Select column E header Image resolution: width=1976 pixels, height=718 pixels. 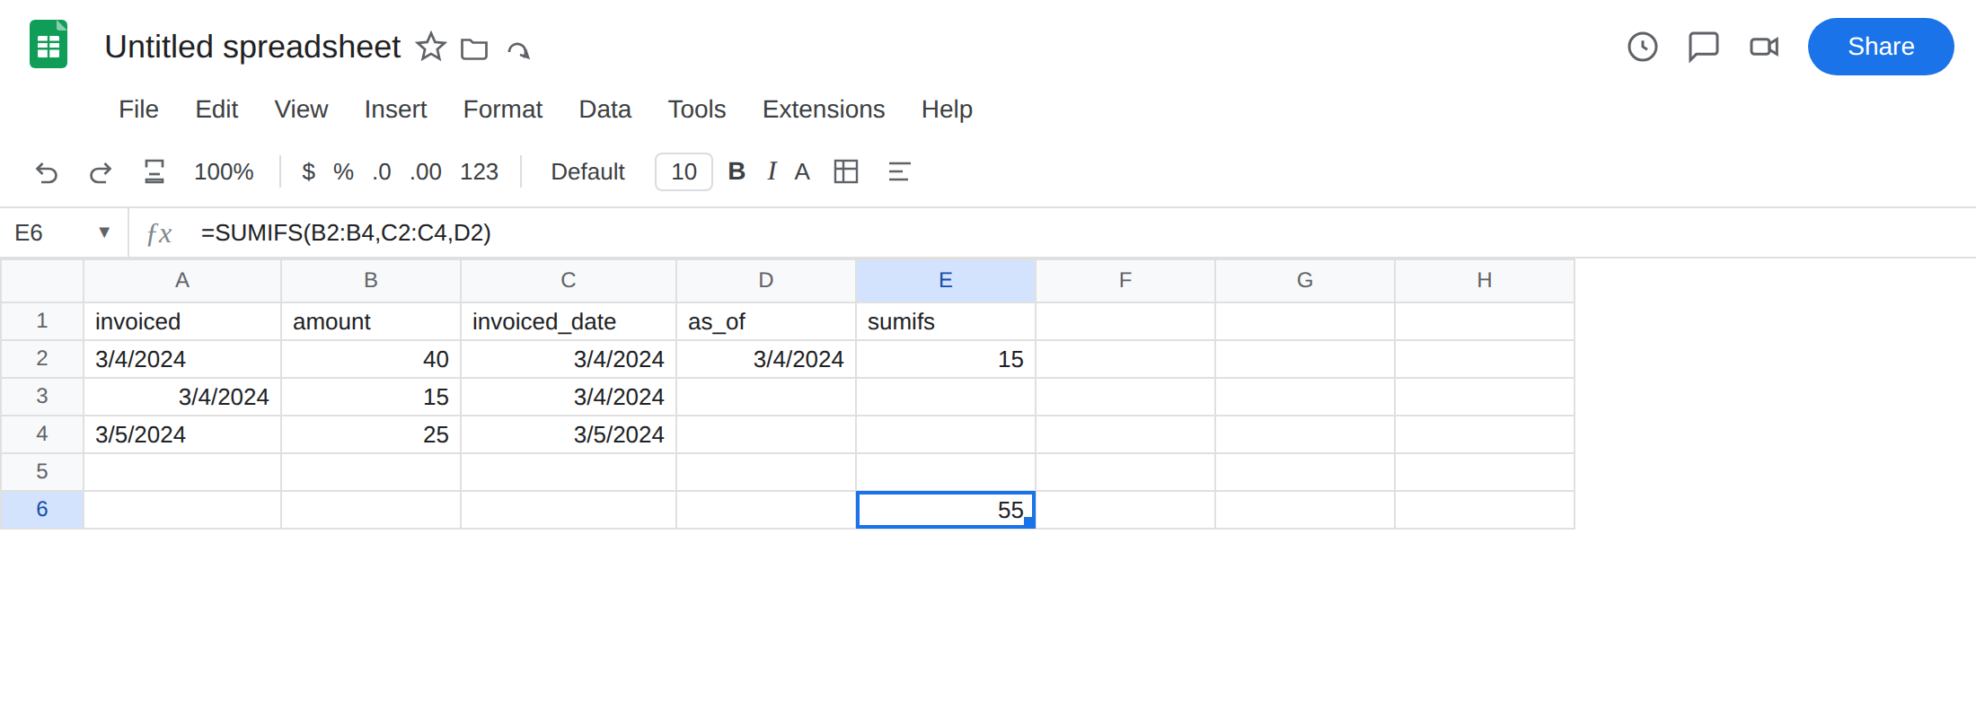(946, 281)
